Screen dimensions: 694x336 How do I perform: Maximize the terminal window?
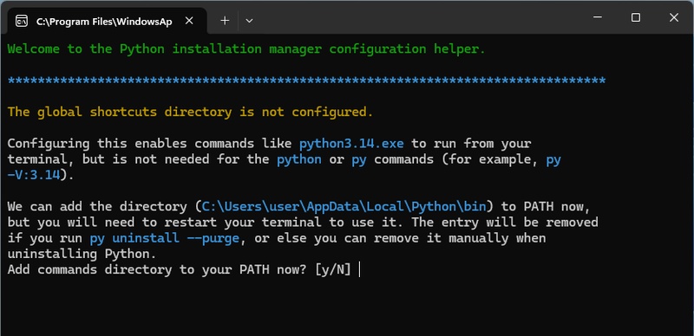click(x=636, y=17)
